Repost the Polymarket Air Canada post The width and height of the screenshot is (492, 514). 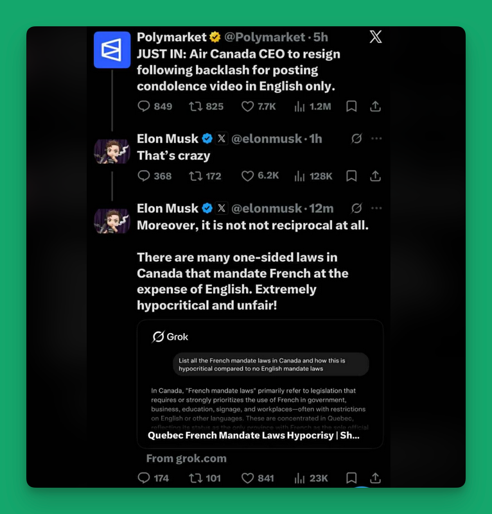coord(206,107)
